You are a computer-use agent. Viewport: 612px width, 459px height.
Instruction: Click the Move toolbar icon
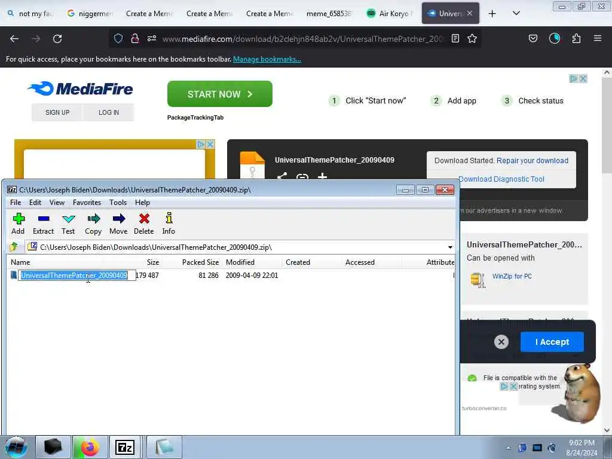118,224
